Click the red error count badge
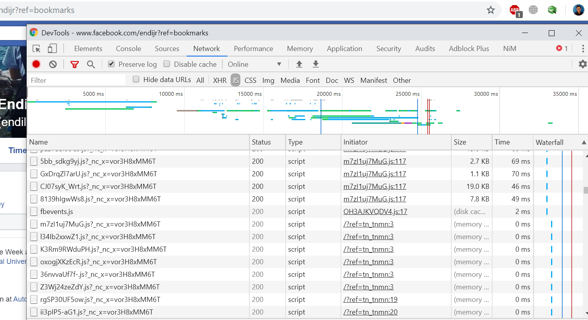This screenshot has width=588, height=320. click(562, 48)
